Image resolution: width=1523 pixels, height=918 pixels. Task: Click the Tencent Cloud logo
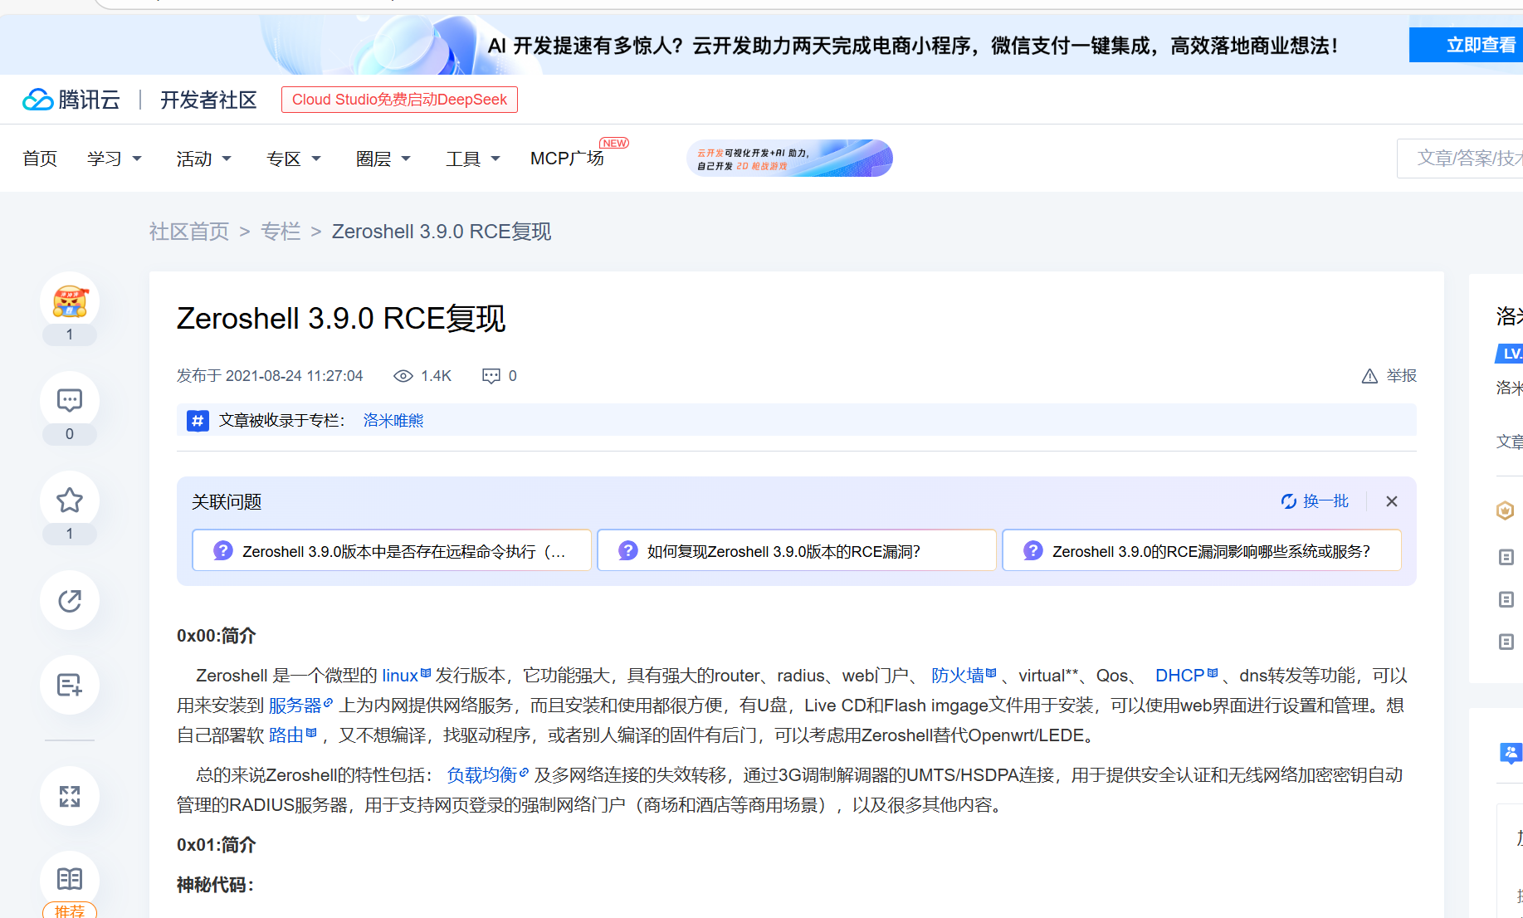[71, 100]
